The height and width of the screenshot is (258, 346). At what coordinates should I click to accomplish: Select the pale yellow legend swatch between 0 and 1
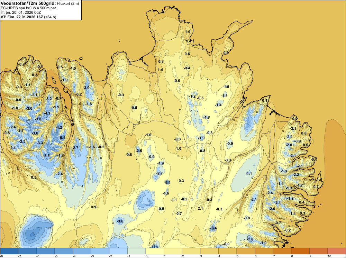(155, 251)
